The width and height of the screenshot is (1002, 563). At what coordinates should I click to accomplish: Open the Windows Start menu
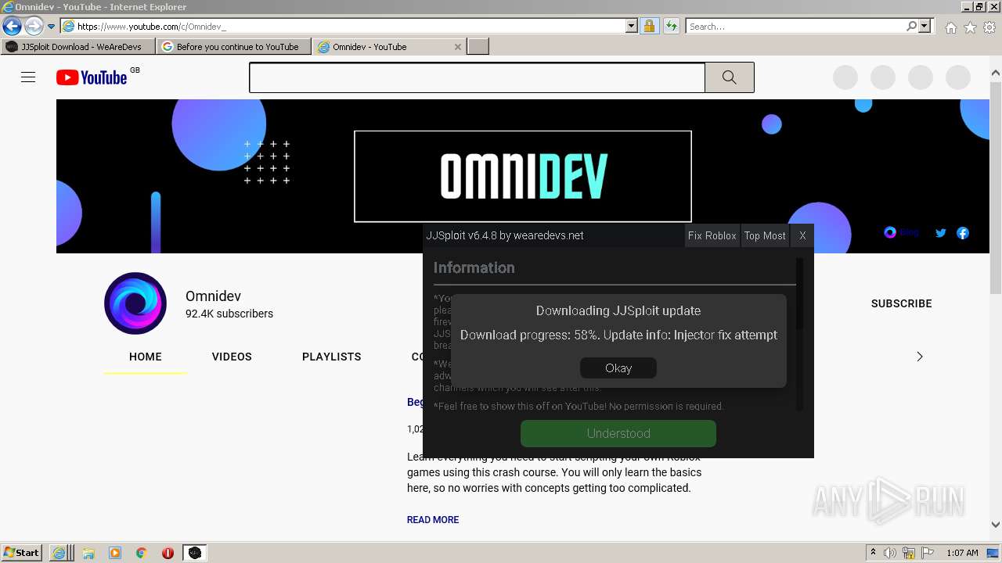click(22, 553)
